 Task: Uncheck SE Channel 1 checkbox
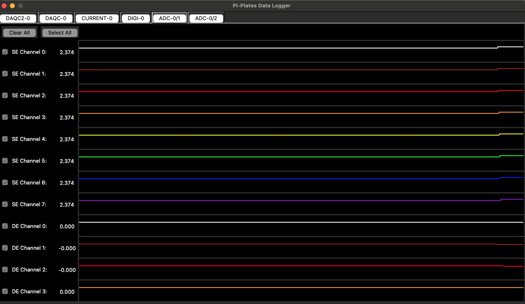coord(5,74)
